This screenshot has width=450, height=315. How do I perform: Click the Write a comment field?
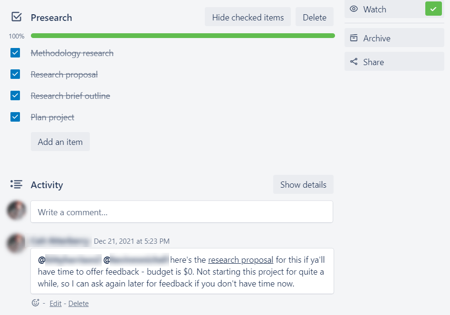[x=182, y=212]
